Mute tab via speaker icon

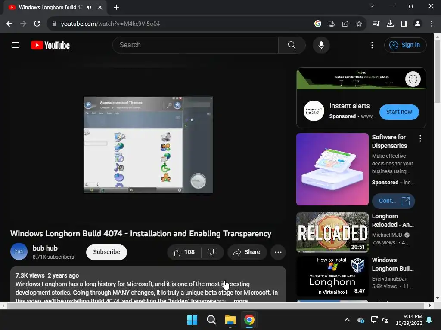pyautogui.click(x=89, y=7)
